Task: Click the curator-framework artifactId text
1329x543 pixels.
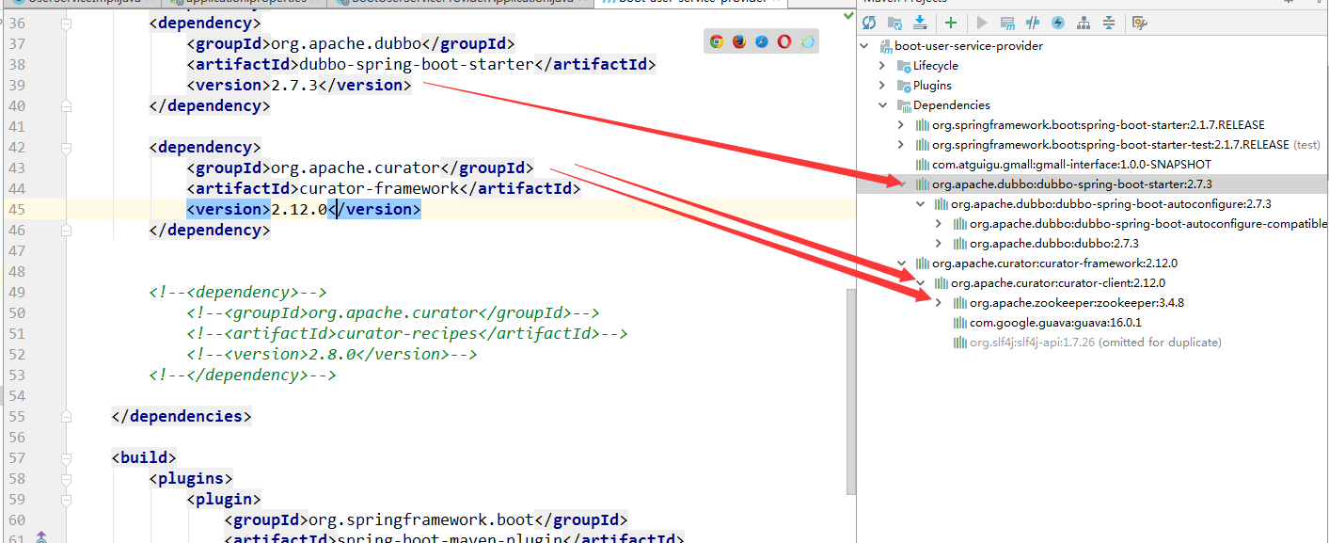Action: click(x=379, y=188)
